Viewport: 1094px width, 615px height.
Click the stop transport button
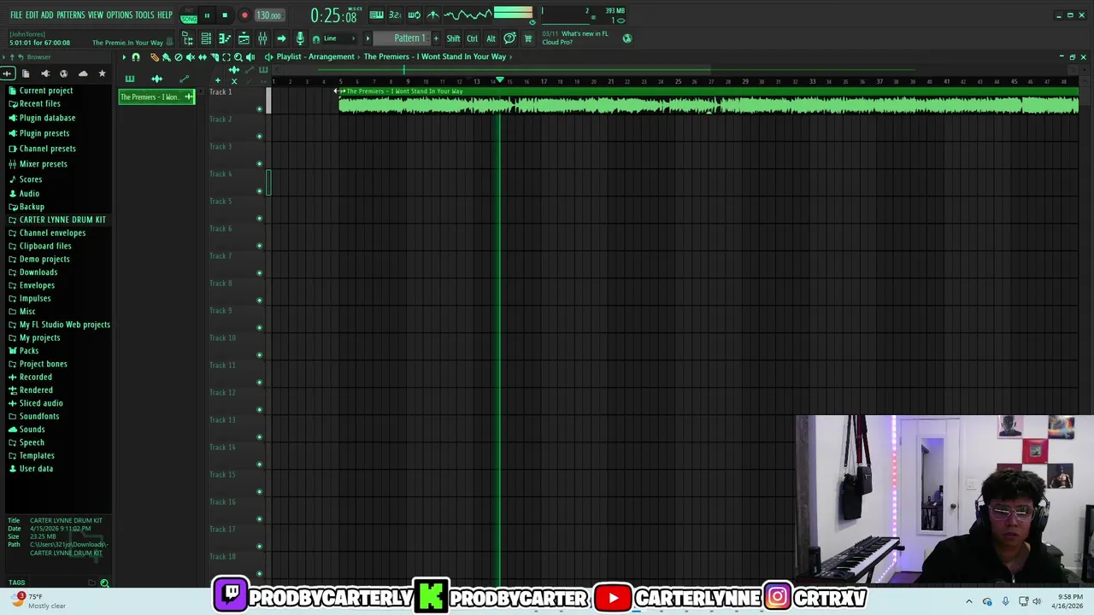225,15
